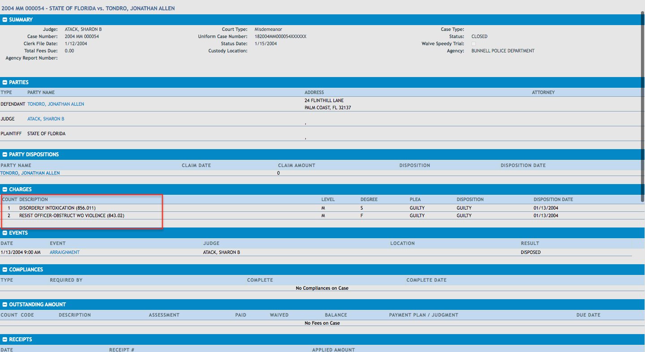
Task: Collapse the Compliances section
Action: (5, 270)
